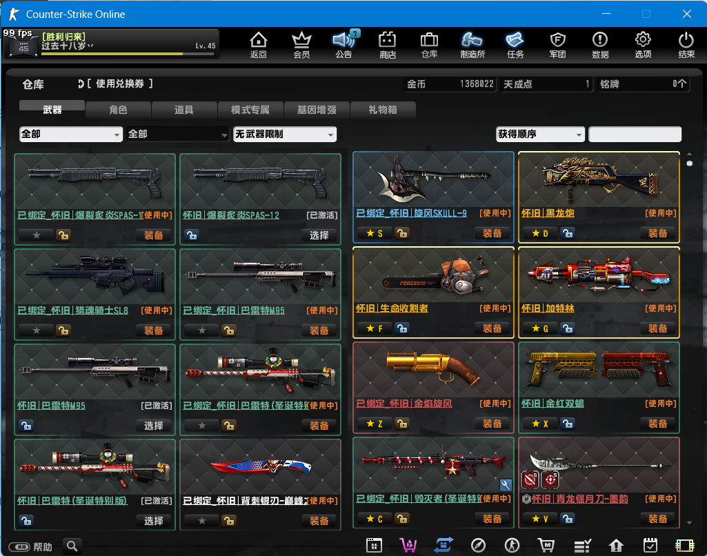707x556 pixels.
Task: Toggle favorite star X on 金红双蝎 card
Action: tap(539, 424)
